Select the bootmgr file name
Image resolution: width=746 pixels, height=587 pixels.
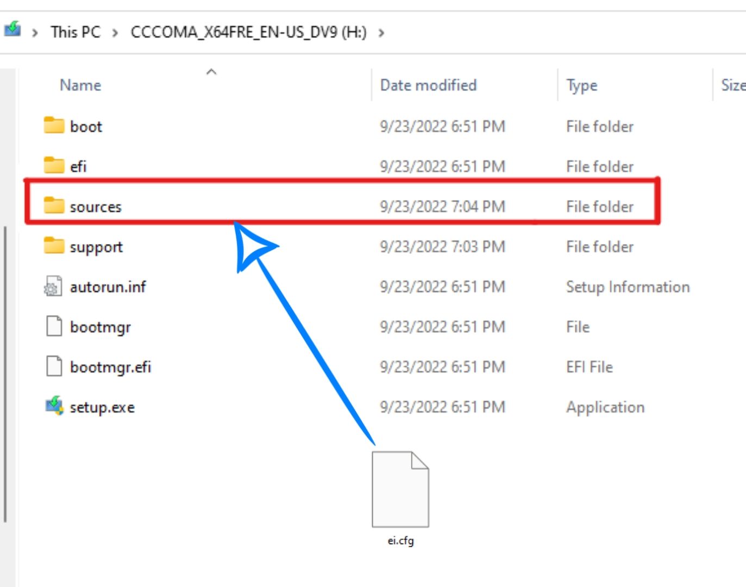click(x=101, y=327)
